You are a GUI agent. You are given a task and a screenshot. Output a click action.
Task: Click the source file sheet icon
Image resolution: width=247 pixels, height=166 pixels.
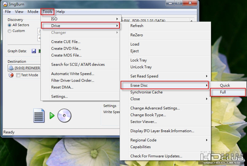(x=39, y=116)
